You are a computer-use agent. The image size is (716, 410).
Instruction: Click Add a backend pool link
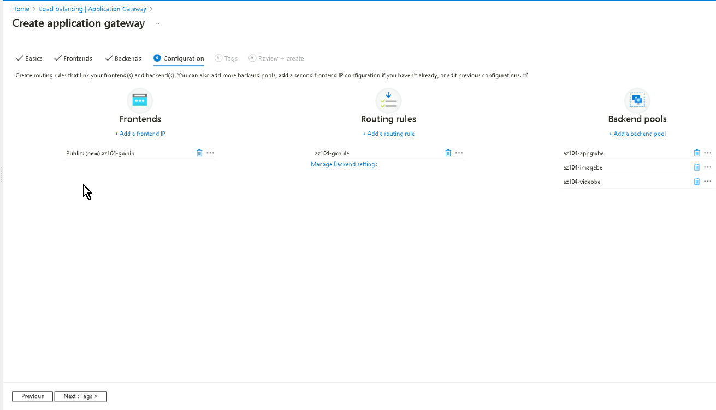click(x=637, y=134)
